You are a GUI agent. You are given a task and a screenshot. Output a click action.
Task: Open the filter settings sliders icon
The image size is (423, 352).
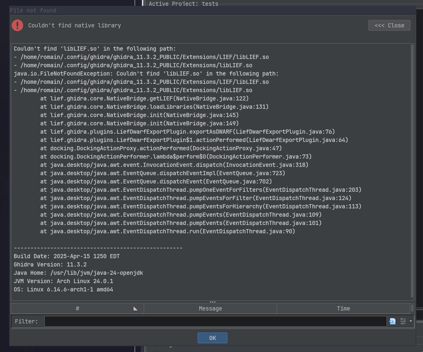[403, 321]
